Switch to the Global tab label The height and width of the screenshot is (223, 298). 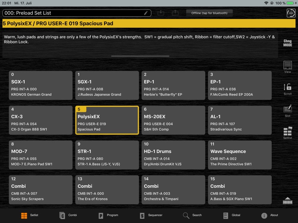point(236,215)
